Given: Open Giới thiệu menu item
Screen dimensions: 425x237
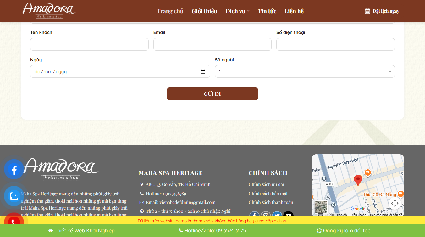Looking at the screenshot, I should (204, 11).
